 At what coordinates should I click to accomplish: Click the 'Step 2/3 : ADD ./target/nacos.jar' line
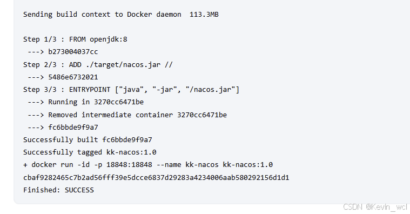tap(98, 65)
